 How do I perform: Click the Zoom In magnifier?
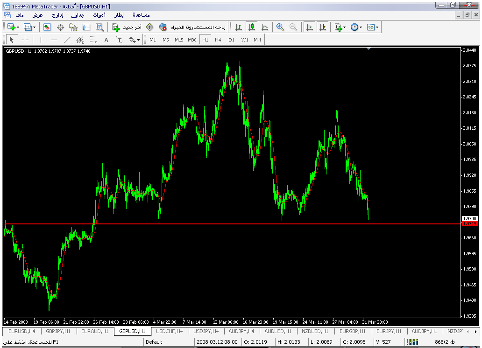280,28
